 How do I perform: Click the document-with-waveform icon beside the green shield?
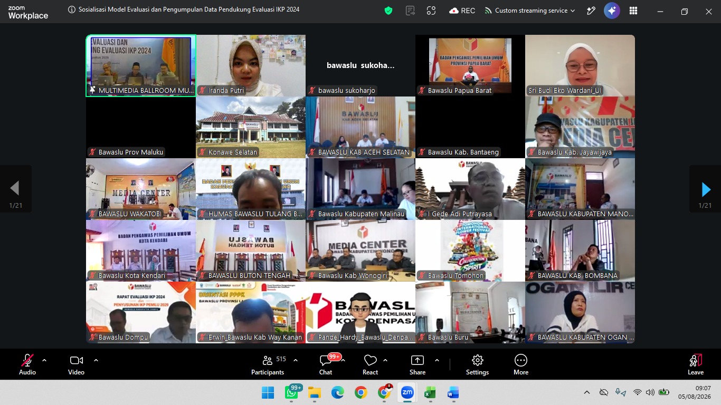(x=410, y=11)
